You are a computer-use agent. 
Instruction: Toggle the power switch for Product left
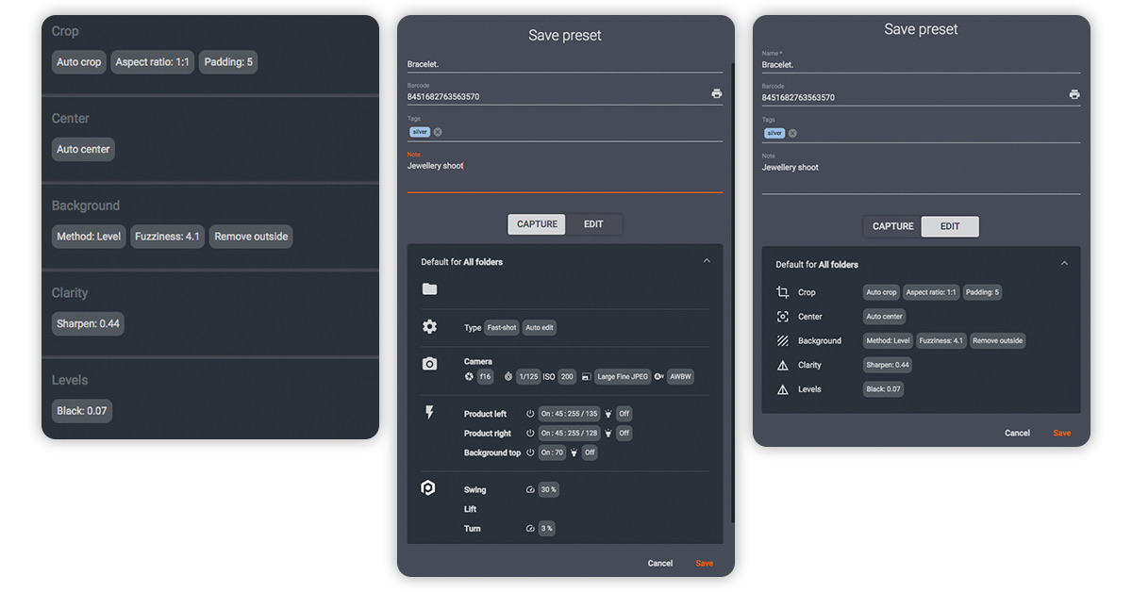point(529,414)
